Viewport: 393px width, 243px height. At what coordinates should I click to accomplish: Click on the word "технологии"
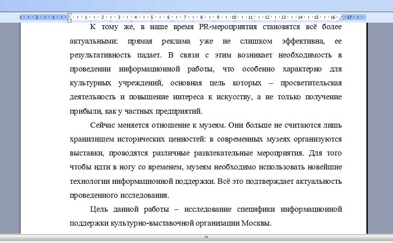[x=90, y=181]
